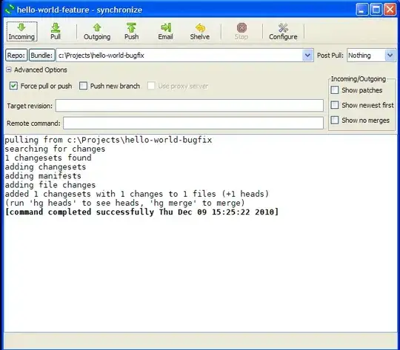
Task: Click the repository path text field
Action: pyautogui.click(x=179, y=55)
